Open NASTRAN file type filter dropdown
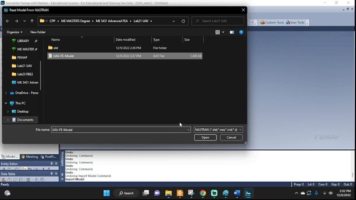This screenshot has width=356, height=200. pyautogui.click(x=218, y=130)
